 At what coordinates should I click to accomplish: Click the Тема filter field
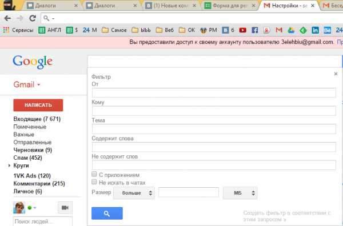214,129
